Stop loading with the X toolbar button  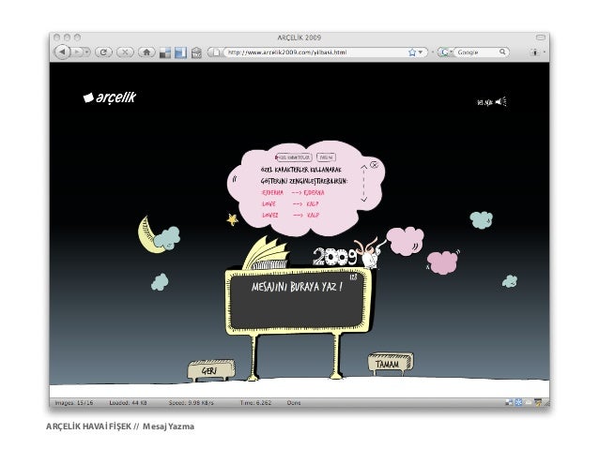(x=125, y=52)
